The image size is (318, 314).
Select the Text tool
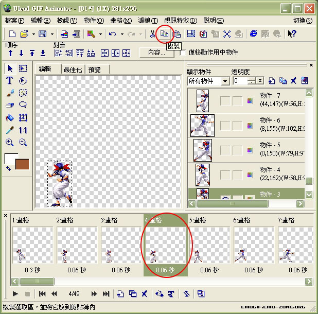pyautogui.click(x=10, y=80)
